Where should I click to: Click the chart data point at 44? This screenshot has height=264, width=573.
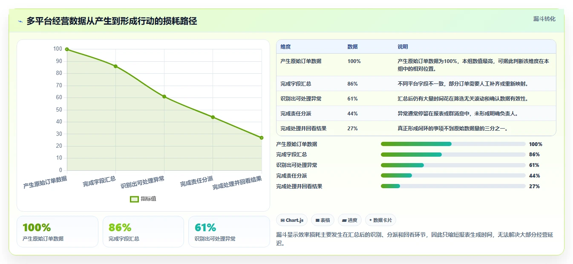pyautogui.click(x=213, y=117)
